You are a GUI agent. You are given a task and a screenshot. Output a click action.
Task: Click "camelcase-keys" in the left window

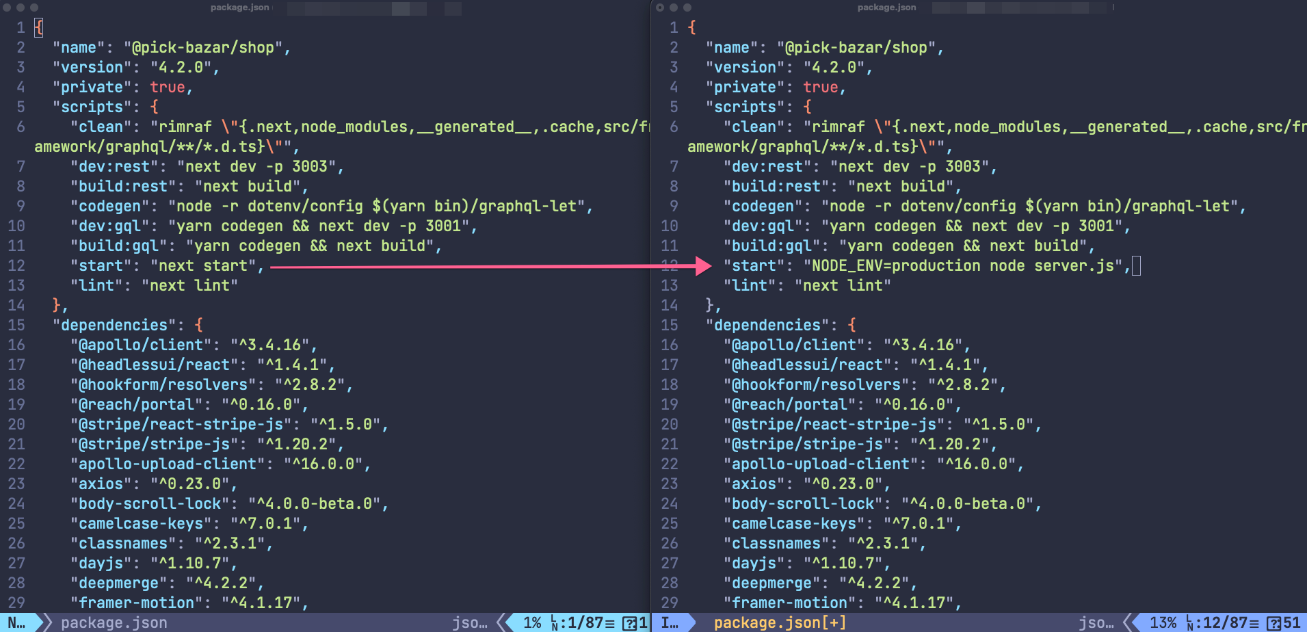tap(141, 523)
